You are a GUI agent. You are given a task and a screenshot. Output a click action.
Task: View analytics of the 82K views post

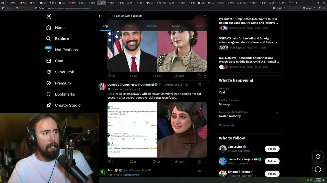179,76
